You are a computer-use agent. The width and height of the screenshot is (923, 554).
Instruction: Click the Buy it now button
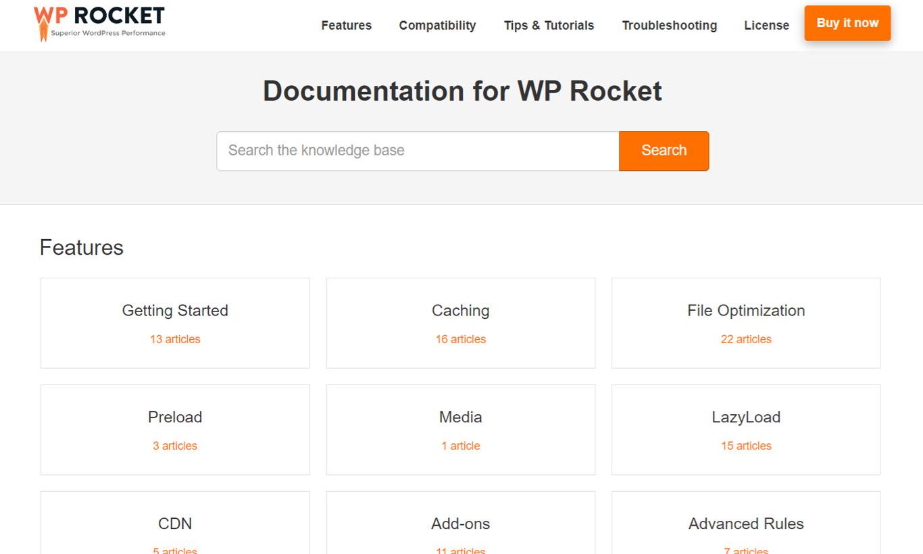847,23
